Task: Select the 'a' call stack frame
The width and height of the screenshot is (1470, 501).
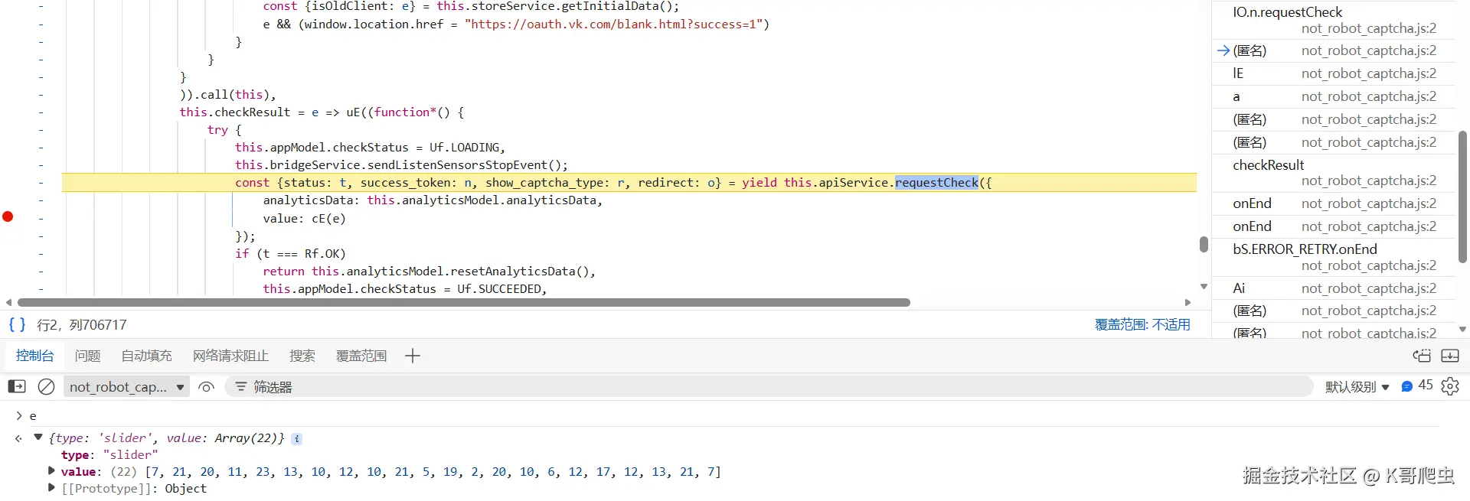Action: point(1334,96)
